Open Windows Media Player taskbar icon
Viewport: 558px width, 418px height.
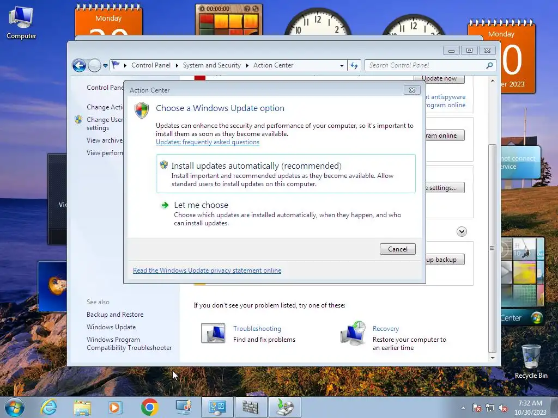116,407
